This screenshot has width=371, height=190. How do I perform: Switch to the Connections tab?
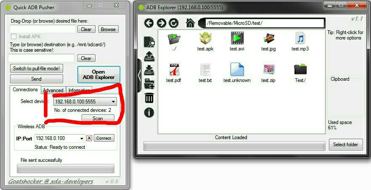pos(25,90)
